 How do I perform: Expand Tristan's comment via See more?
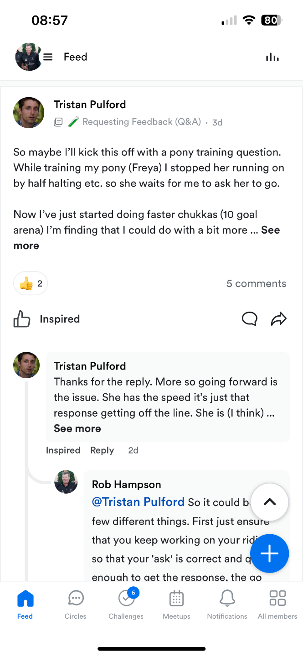(x=77, y=428)
